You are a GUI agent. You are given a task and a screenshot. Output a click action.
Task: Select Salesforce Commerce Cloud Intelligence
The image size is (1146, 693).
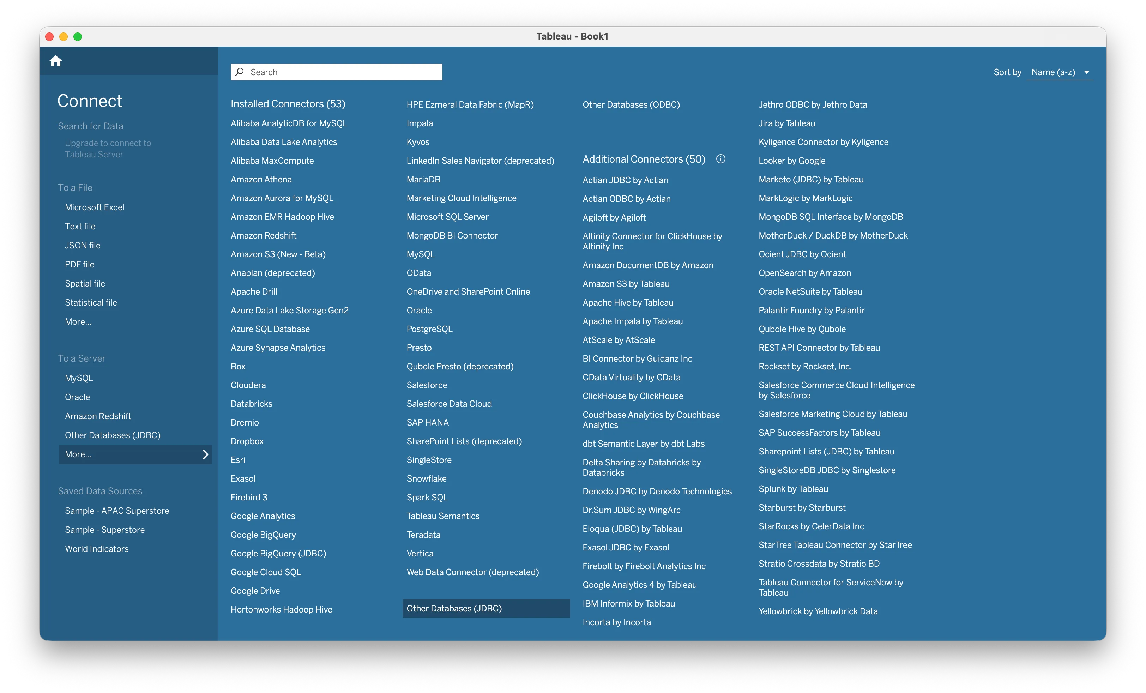coord(836,390)
